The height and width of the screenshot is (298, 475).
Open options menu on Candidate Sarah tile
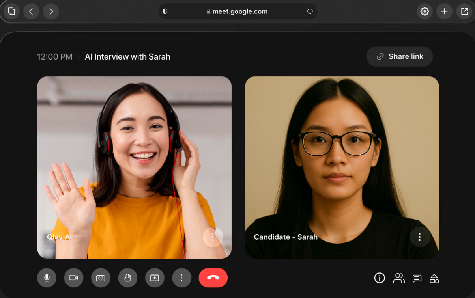point(420,237)
